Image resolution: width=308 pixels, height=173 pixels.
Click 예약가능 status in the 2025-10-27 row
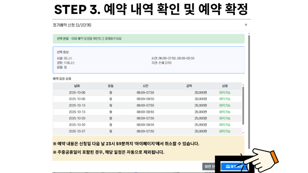(225, 131)
